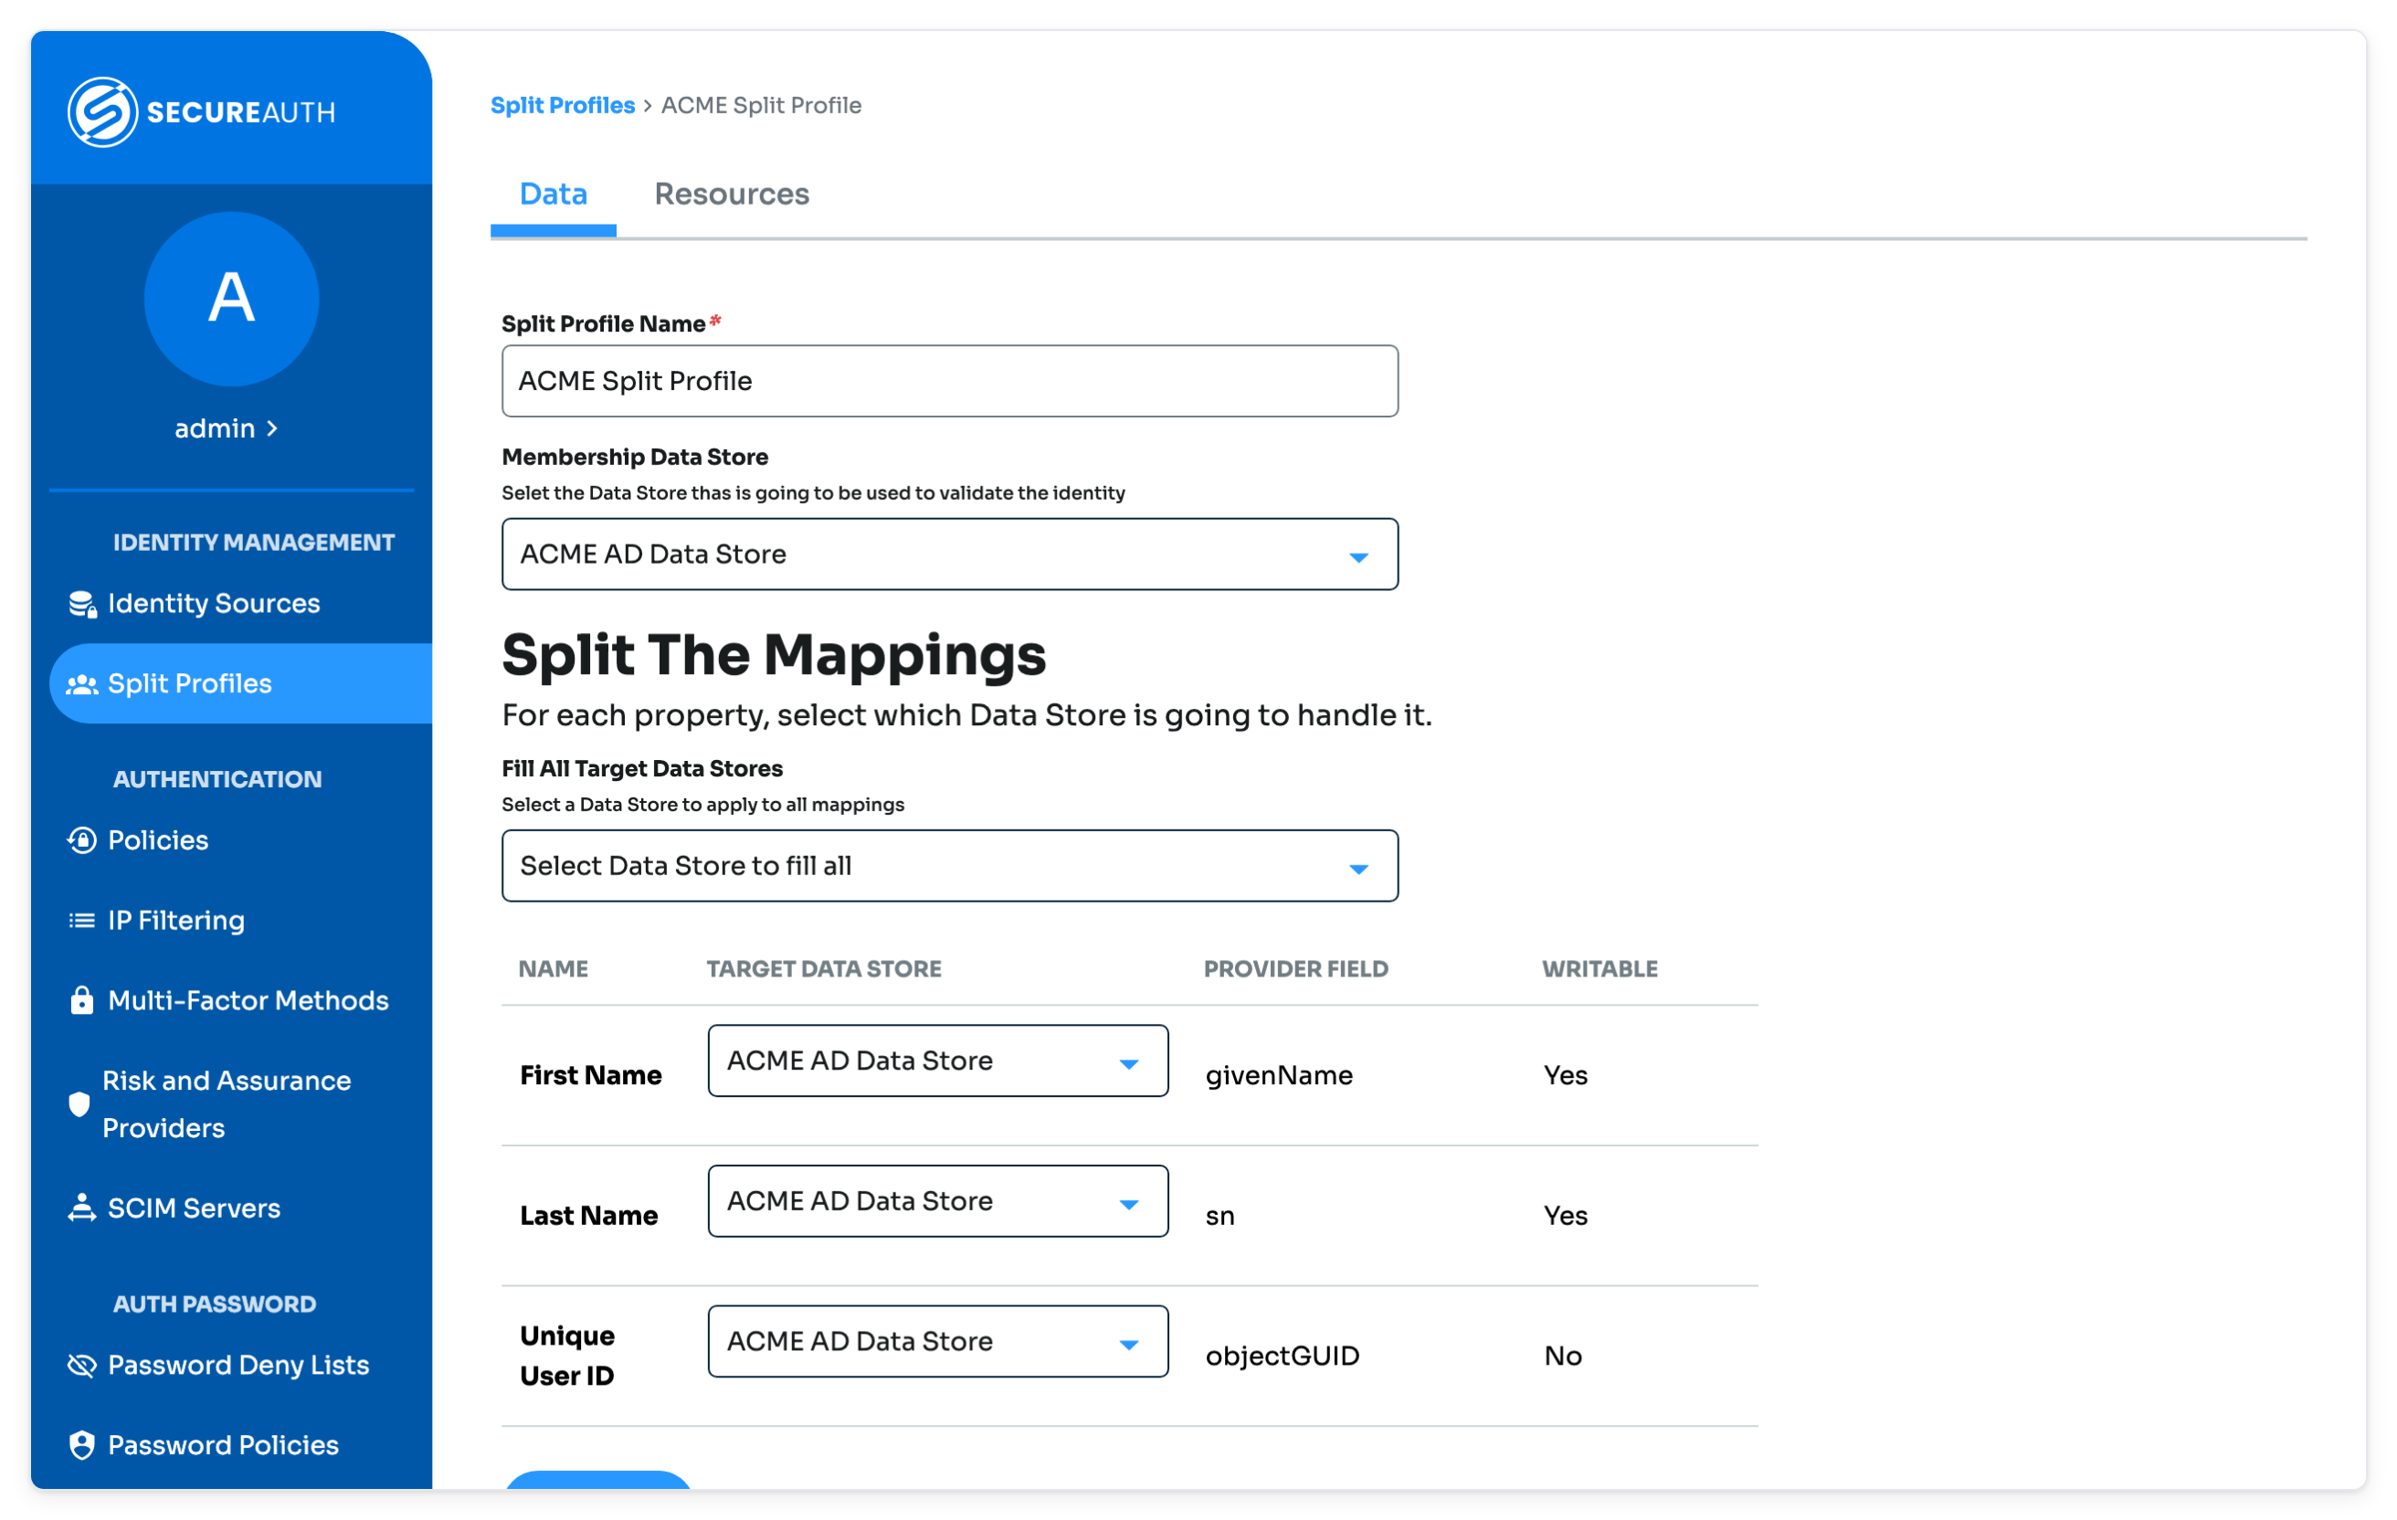Switch to the Resources tab
Image resolution: width=2397 pixels, height=1520 pixels.
732,194
